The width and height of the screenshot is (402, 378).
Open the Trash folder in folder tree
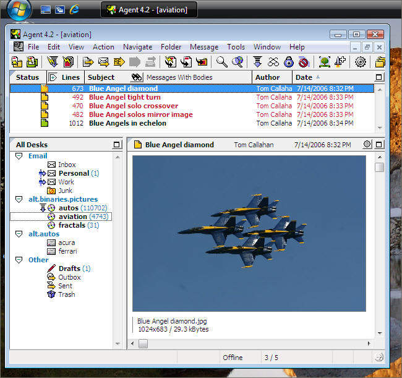pyautogui.click(x=66, y=294)
